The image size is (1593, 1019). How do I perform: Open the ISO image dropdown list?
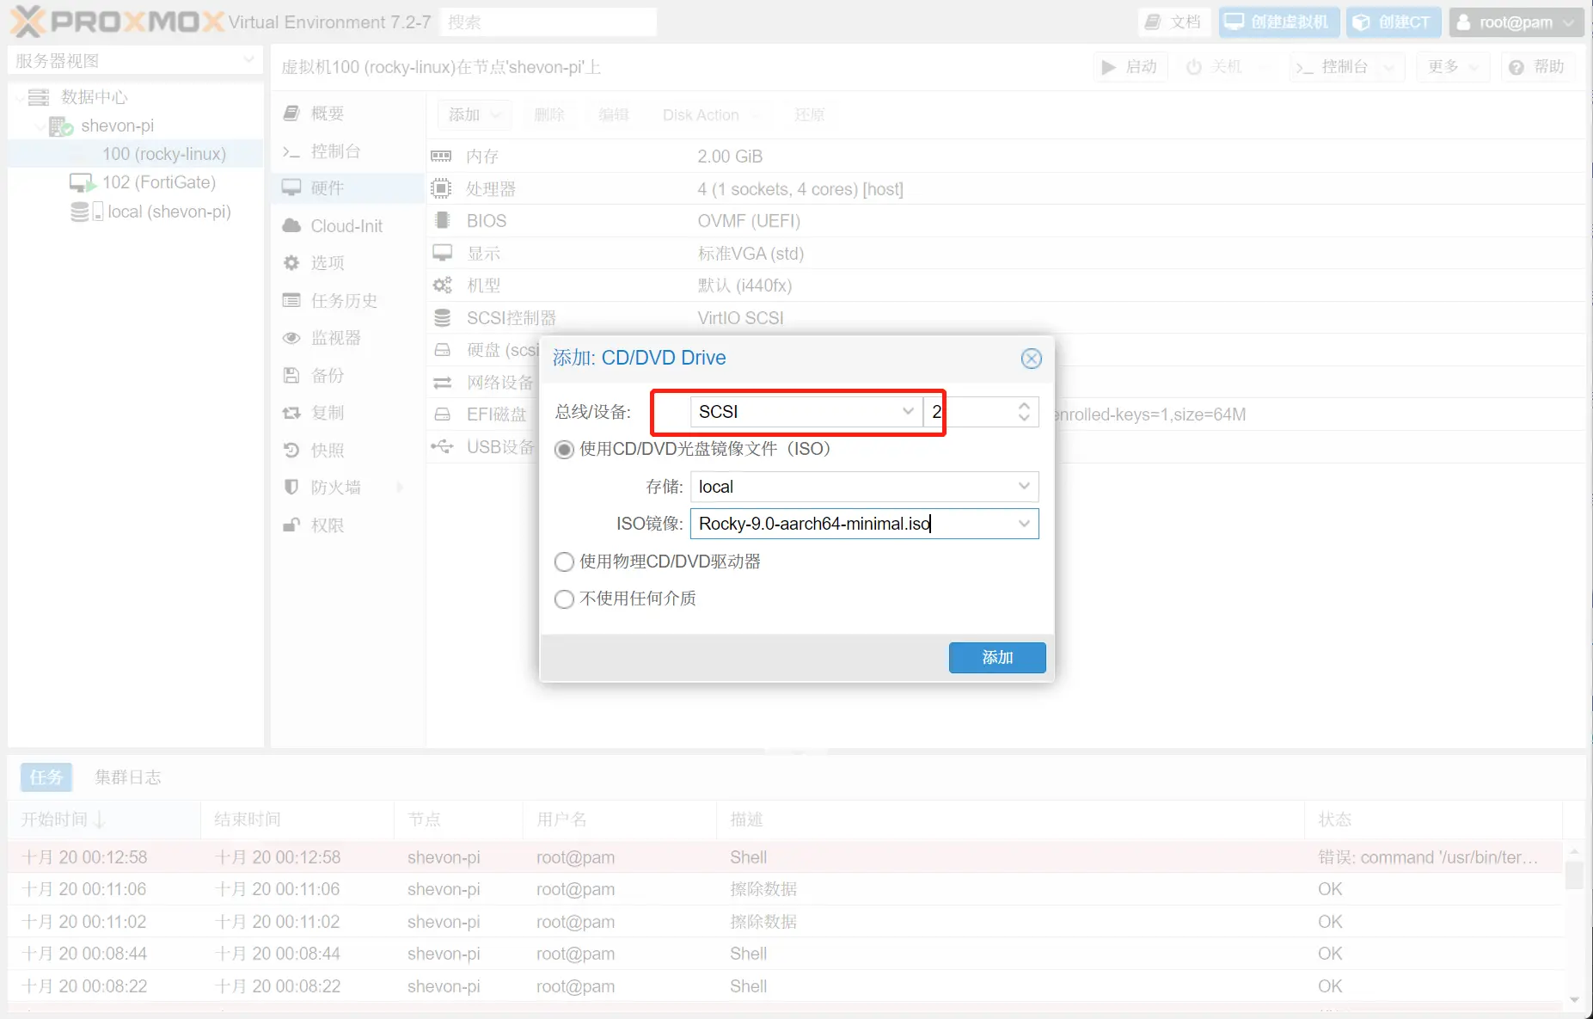point(1023,524)
